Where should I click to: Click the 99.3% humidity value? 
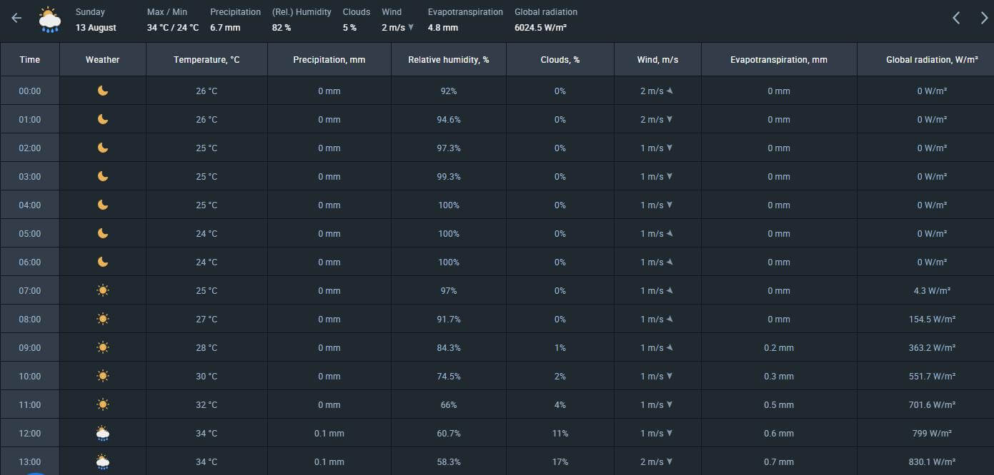pos(449,176)
